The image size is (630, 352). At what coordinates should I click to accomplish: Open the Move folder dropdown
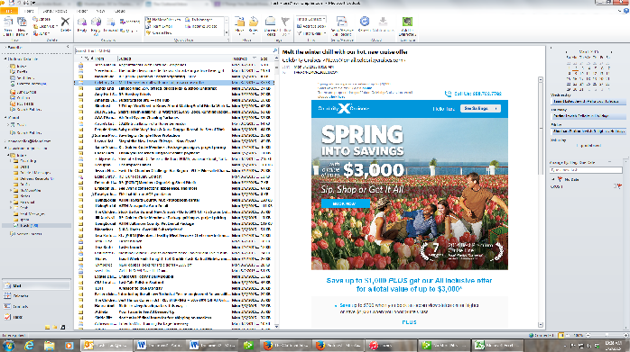click(239, 26)
